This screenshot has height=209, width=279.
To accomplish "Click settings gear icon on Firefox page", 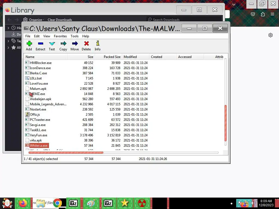I will pyautogui.click(x=271, y=35).
